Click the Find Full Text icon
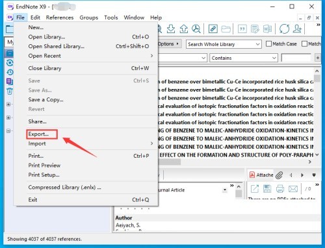325x248 pixels. 196,29
